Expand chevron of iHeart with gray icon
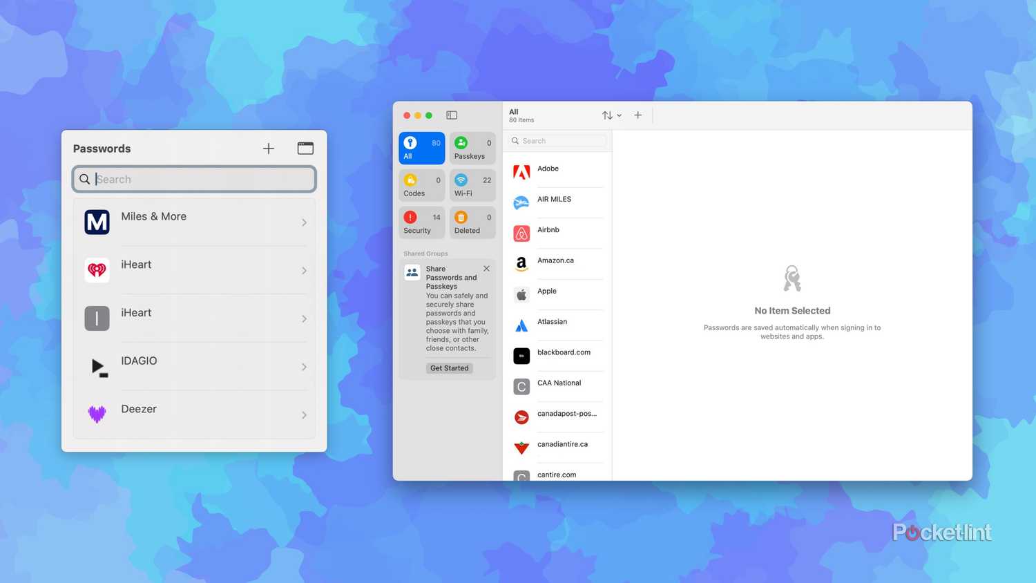 [x=304, y=318]
